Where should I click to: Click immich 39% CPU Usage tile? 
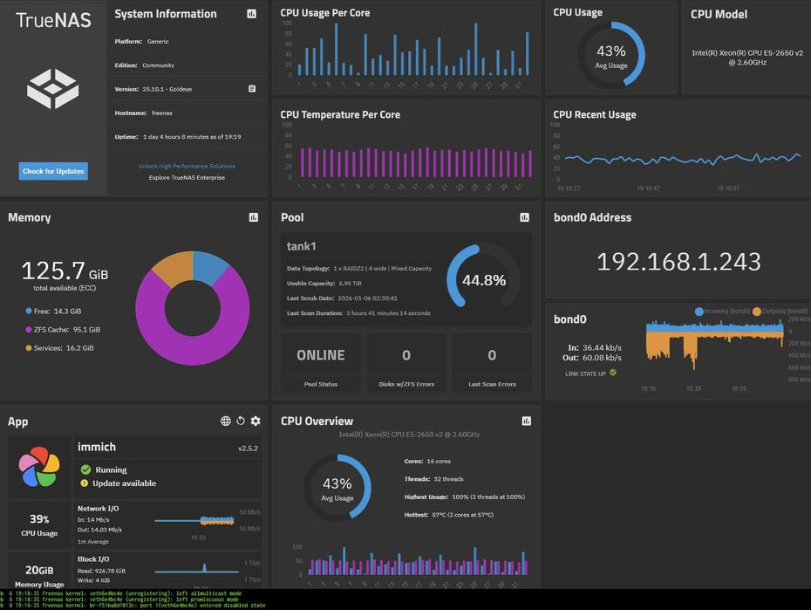(39, 524)
